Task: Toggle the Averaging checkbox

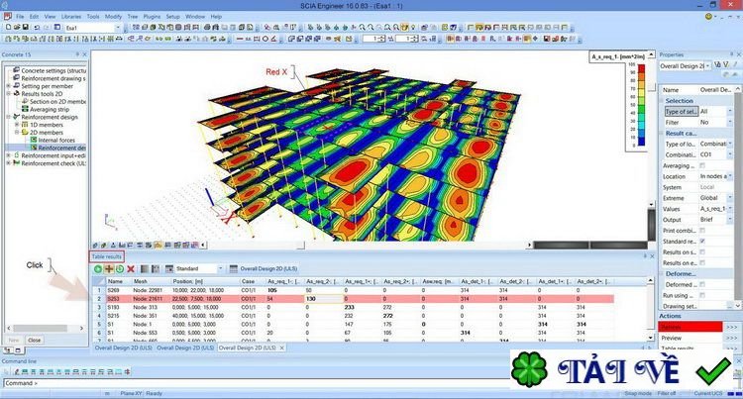Action: [702, 165]
